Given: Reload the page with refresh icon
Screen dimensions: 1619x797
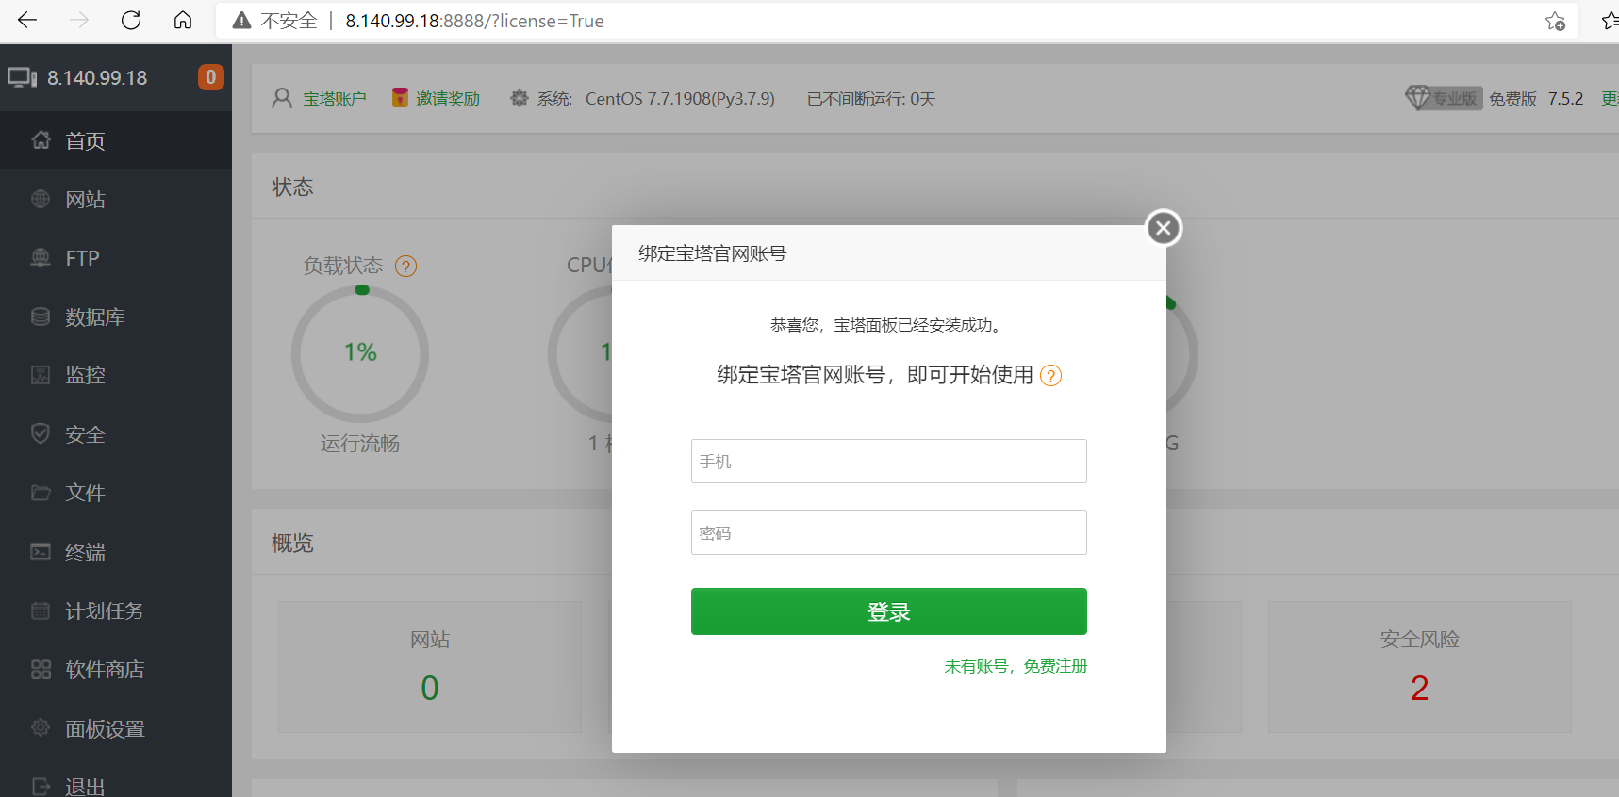Looking at the screenshot, I should coord(131,20).
